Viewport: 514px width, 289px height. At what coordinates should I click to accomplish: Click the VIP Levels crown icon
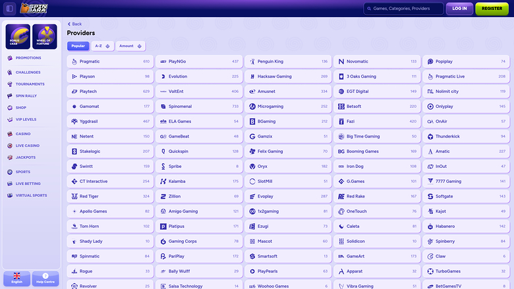[9, 119]
